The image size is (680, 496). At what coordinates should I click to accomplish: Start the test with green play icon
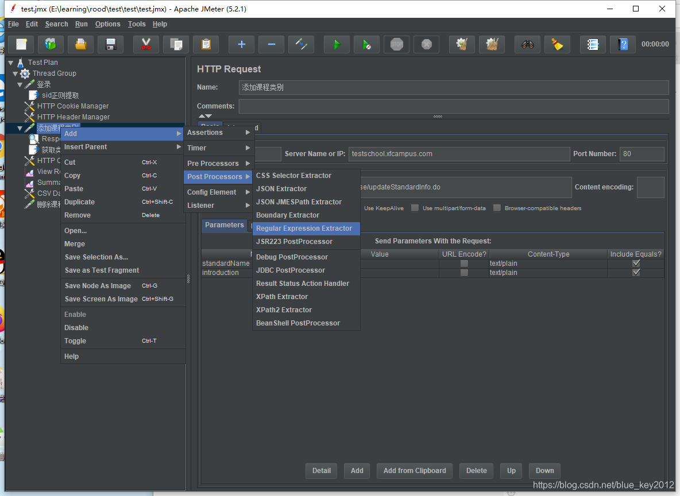(x=337, y=44)
